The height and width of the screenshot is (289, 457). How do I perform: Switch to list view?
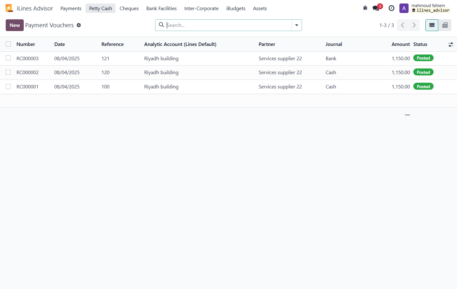[x=432, y=25]
